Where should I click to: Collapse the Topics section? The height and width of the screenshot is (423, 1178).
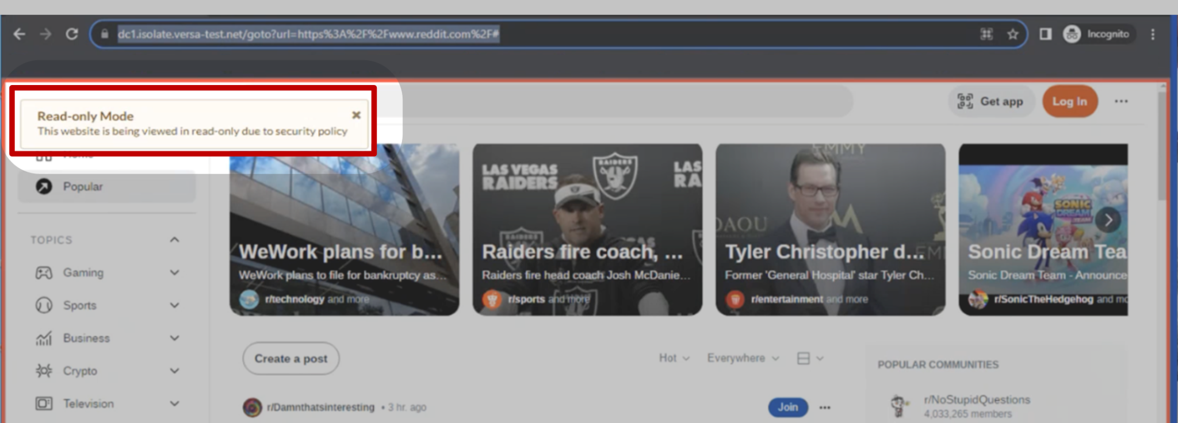point(174,240)
